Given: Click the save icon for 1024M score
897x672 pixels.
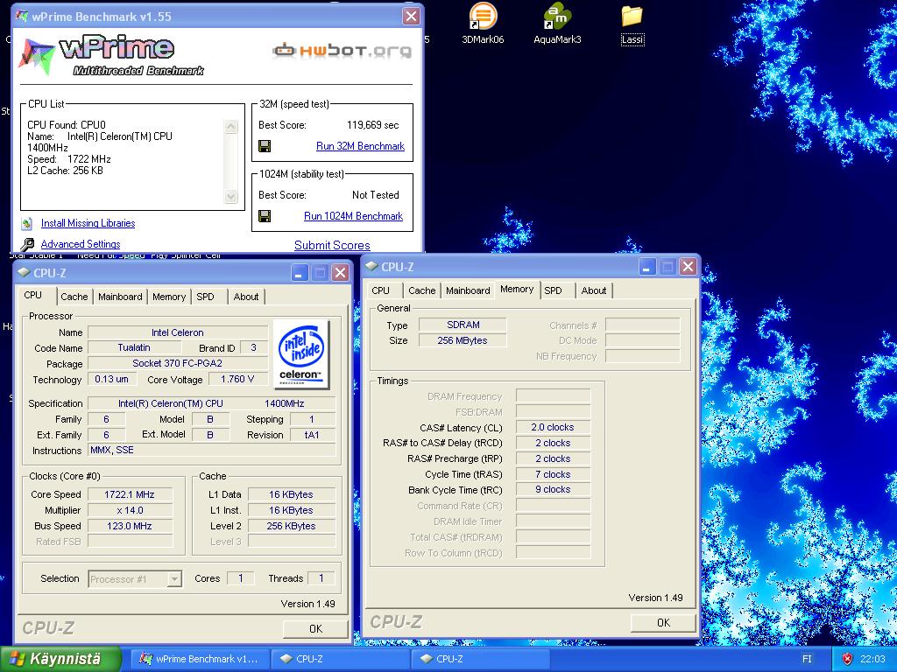Looking at the screenshot, I should click(265, 216).
